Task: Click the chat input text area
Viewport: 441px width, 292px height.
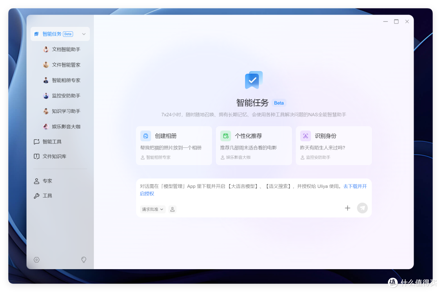Action: point(254,190)
